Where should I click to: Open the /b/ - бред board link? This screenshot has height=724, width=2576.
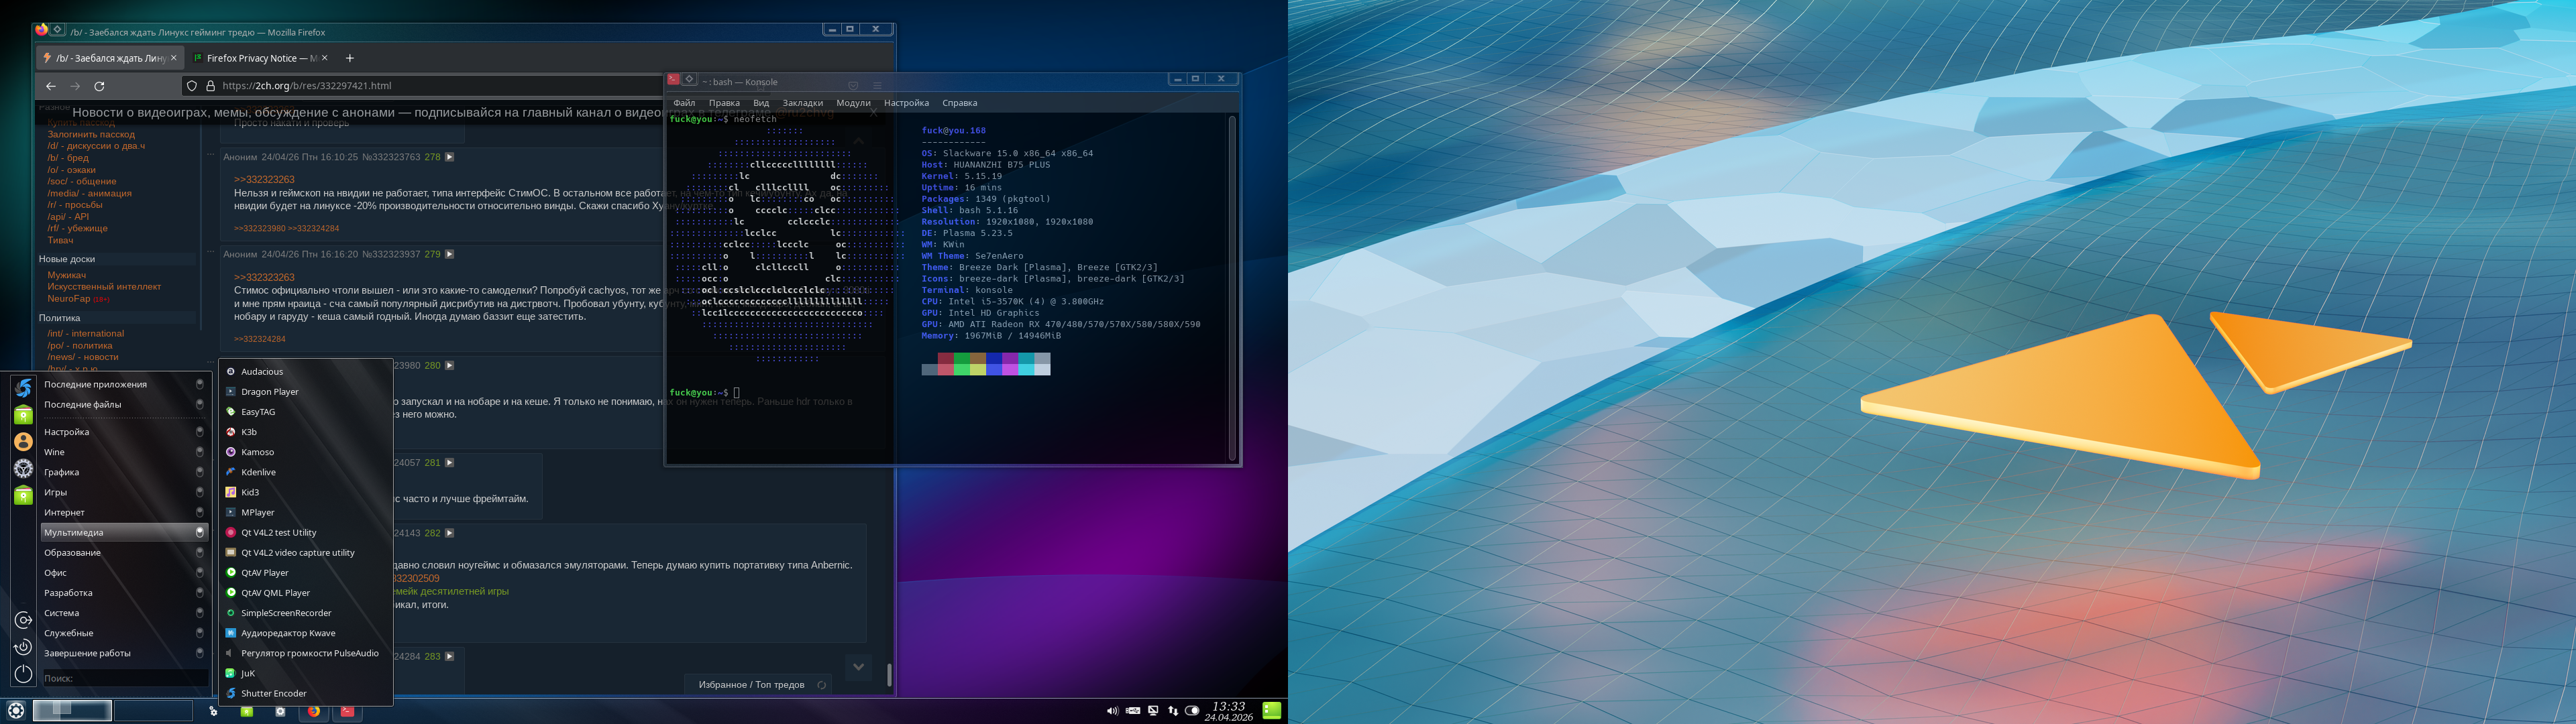68,158
